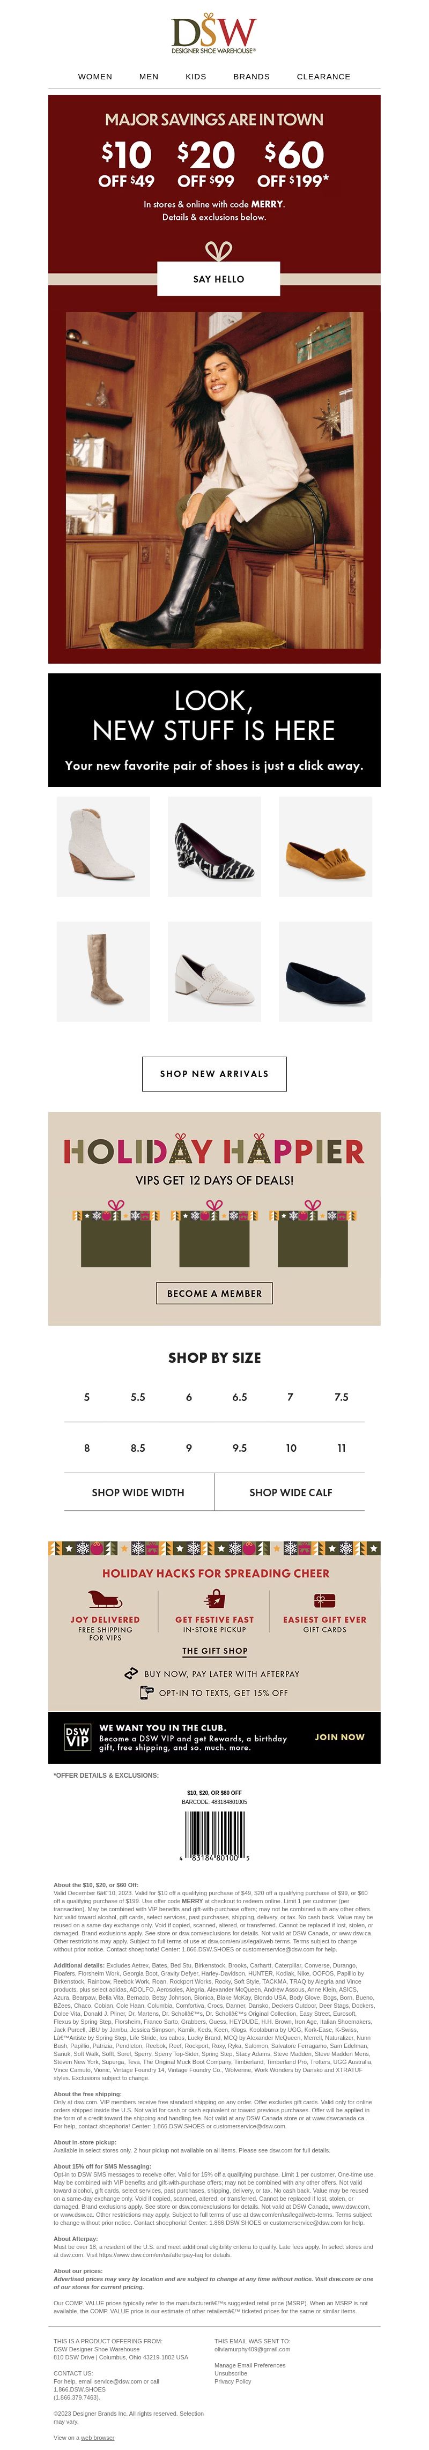Go to the Clearance section
The image size is (429, 2450).
point(323,77)
